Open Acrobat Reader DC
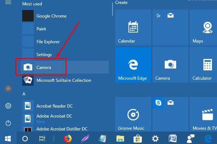Screen dimensions: 217x144 pos(65,106)
